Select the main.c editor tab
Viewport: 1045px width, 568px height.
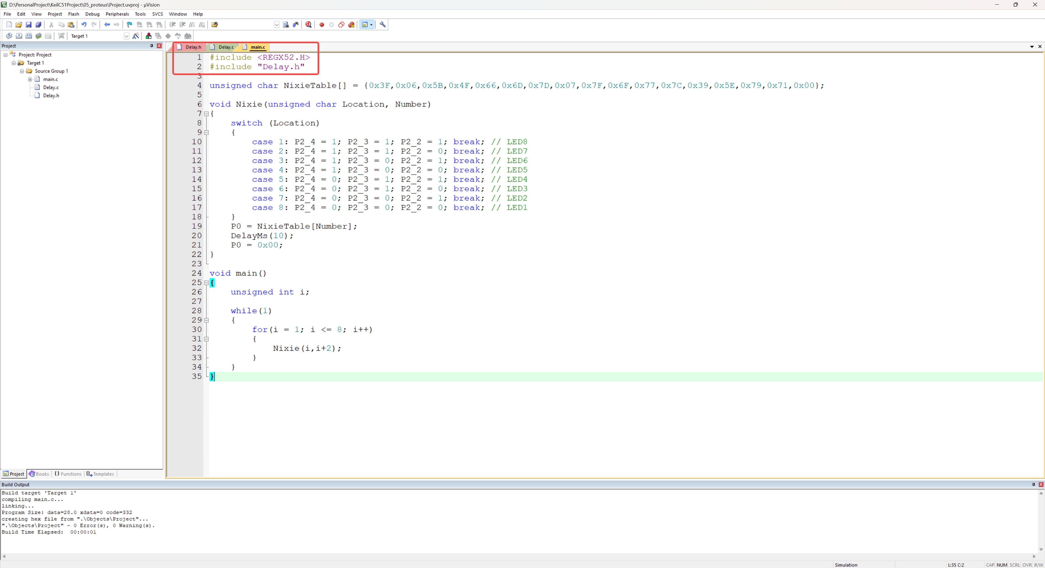tap(254, 47)
